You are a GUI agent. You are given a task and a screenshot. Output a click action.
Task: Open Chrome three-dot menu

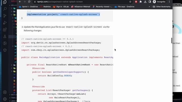[169, 2]
